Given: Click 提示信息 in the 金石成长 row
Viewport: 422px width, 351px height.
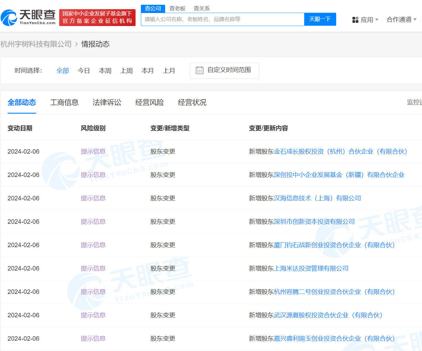Looking at the screenshot, I should pos(93,152).
